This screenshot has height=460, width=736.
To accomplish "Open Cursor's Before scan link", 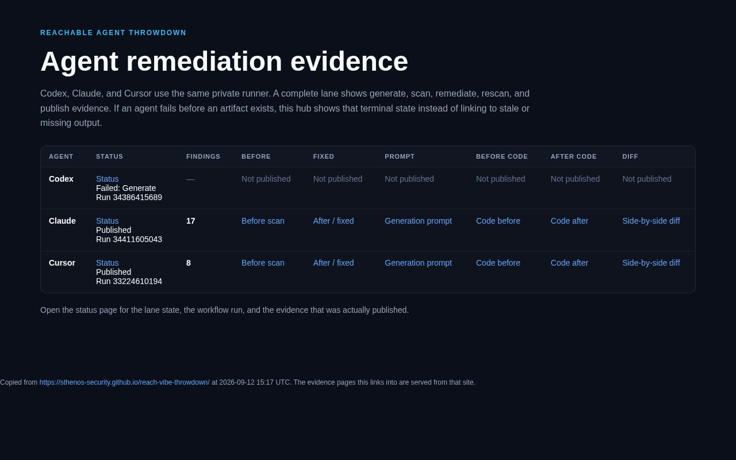I will click(x=263, y=263).
